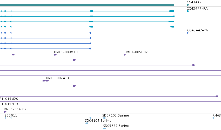Select the end arrow of the fourth dark blue CDS line
Viewport: 221px width, 130px height.
[x=90, y=49]
